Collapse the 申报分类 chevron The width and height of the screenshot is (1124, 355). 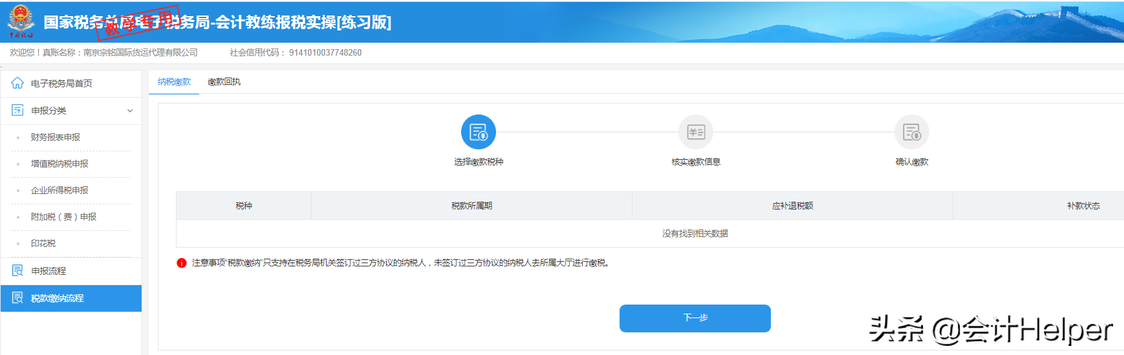point(130,111)
